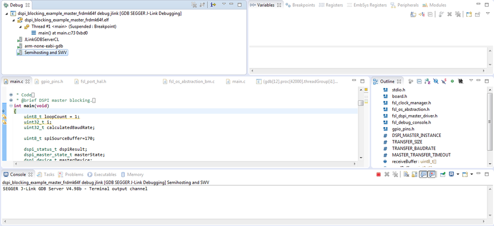Click grey Group Includes icon in Outline toolbar
This screenshot has width=494, height=226.
point(410,81)
